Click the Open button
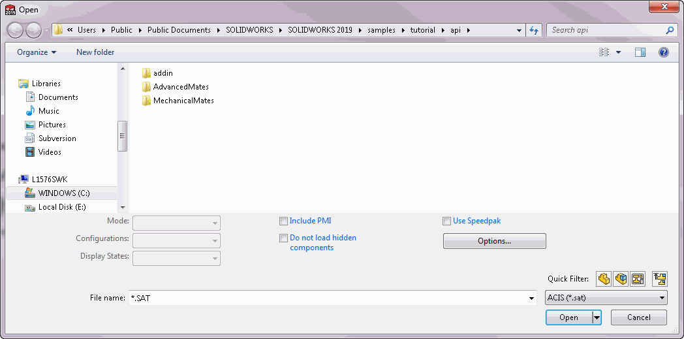The image size is (684, 339). pos(569,317)
